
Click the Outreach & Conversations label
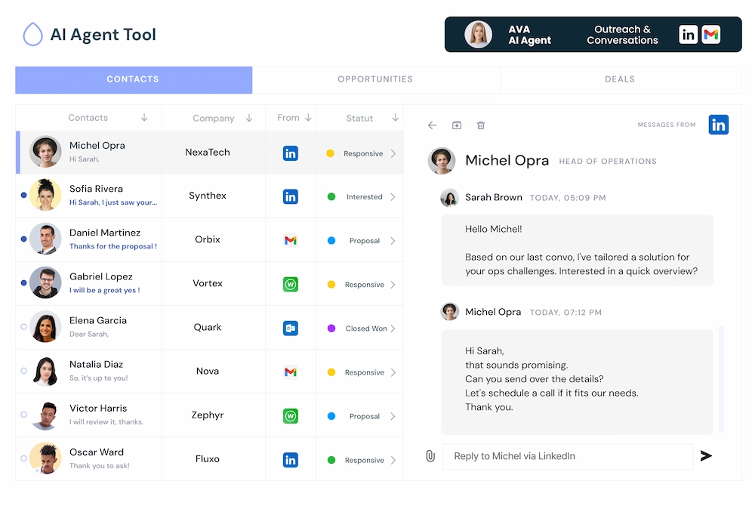(622, 35)
